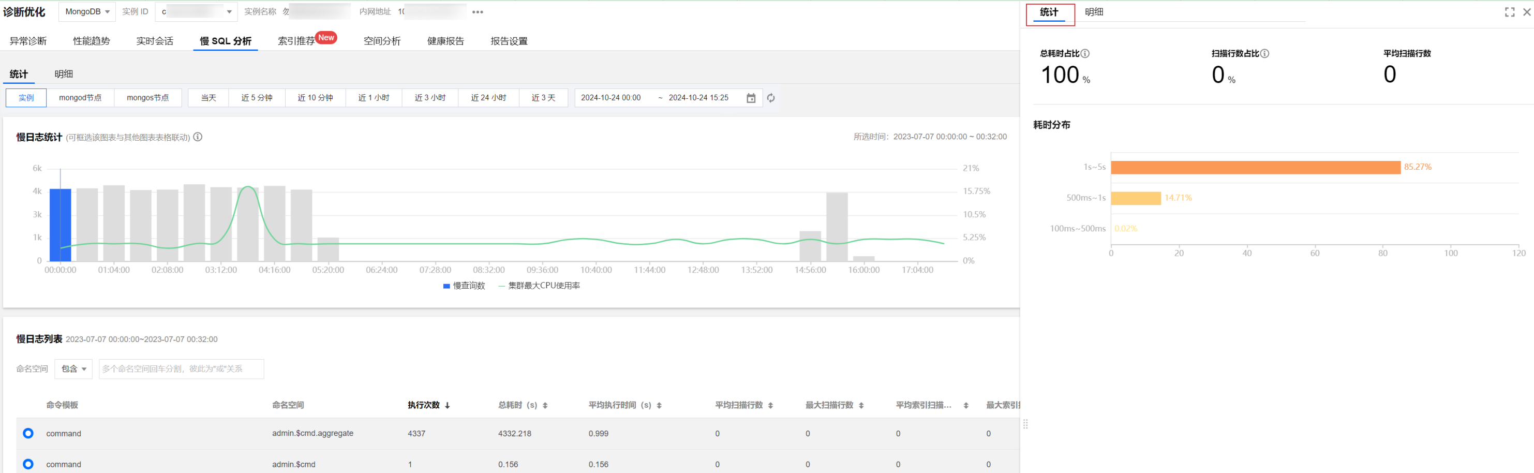Select radio for admin.$cmd.aggregate row

coord(28,433)
